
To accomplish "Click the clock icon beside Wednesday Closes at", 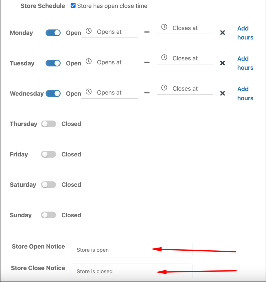I will 164,88.
